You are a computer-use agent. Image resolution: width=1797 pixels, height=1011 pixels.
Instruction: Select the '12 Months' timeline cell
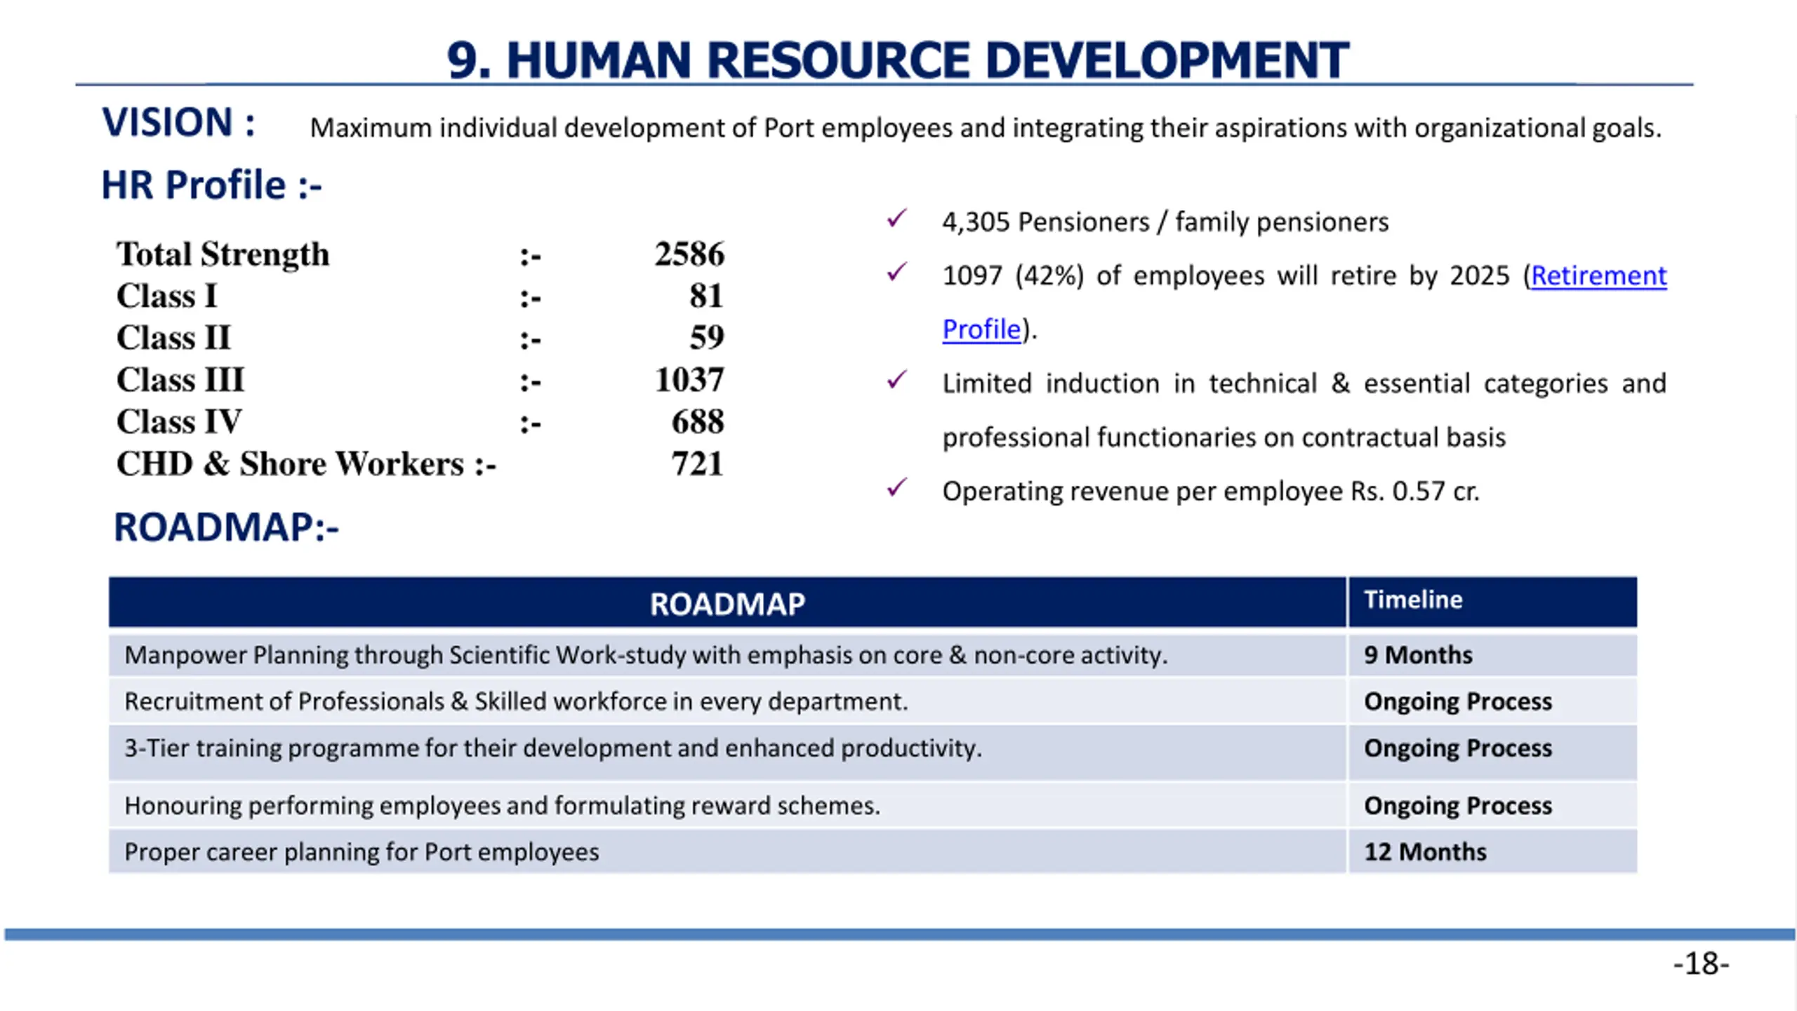(x=1493, y=852)
